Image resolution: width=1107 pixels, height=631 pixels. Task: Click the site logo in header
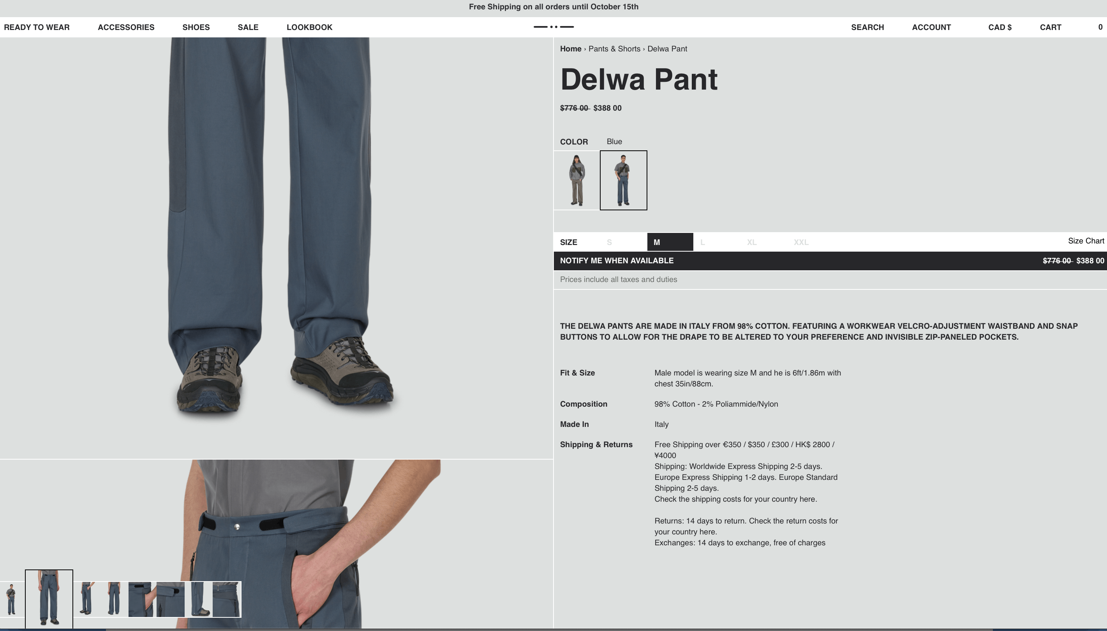pyautogui.click(x=553, y=27)
